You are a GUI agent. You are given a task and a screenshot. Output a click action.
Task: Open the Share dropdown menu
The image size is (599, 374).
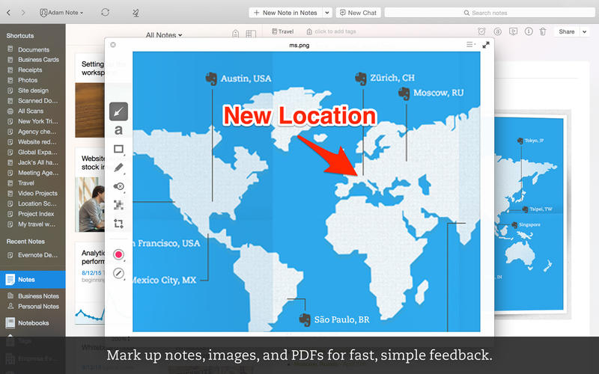click(570, 31)
